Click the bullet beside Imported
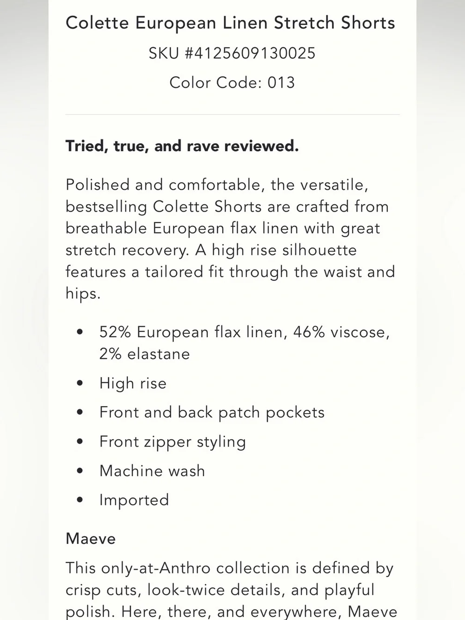Screen dimensions: 465x620 click(x=80, y=500)
